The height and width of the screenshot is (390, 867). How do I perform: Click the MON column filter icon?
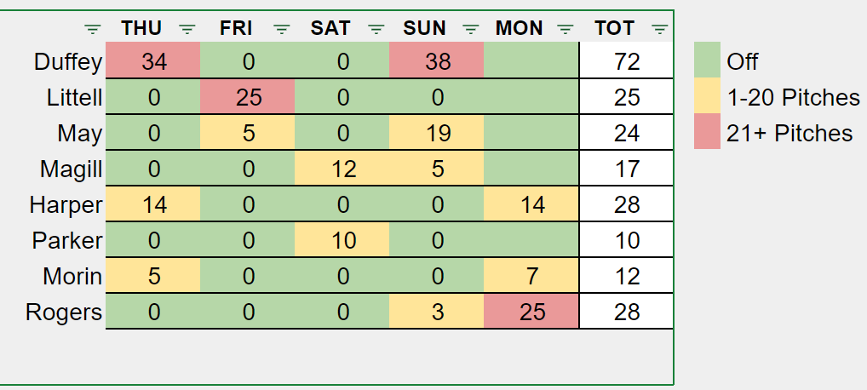pos(565,29)
